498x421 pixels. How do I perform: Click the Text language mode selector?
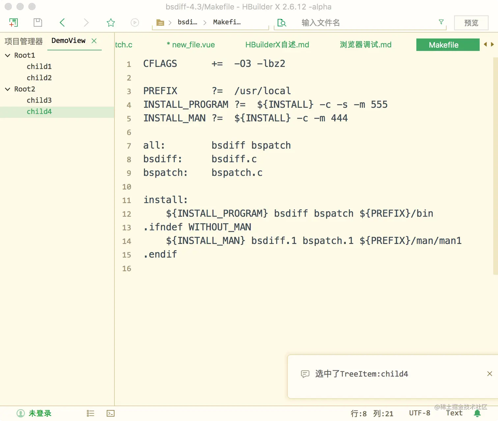454,413
